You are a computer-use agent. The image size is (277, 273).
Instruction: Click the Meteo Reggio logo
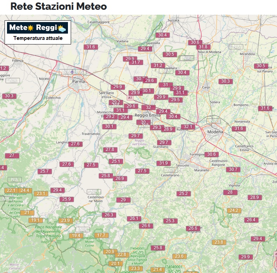[37, 28]
